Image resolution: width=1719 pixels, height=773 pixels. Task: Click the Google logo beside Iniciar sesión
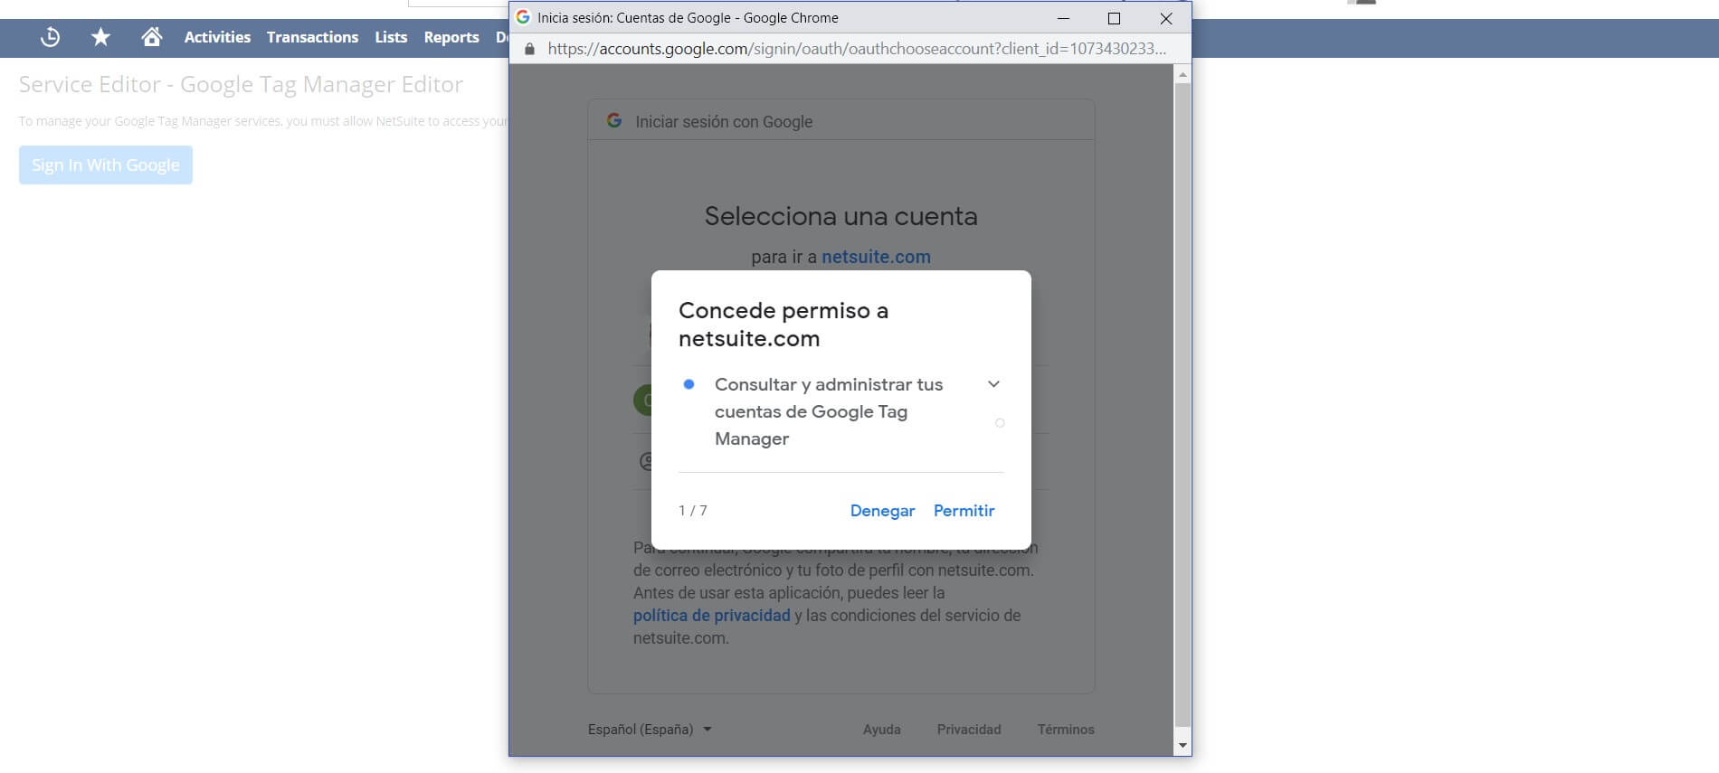point(614,120)
